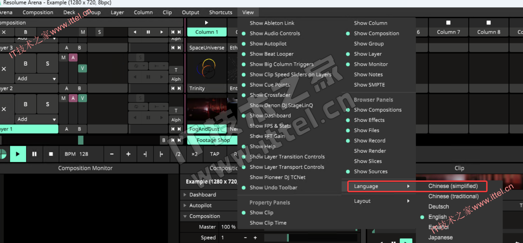This screenshot has width=523, height=243.
Task: Stop the composition transport
Action: tap(51, 154)
